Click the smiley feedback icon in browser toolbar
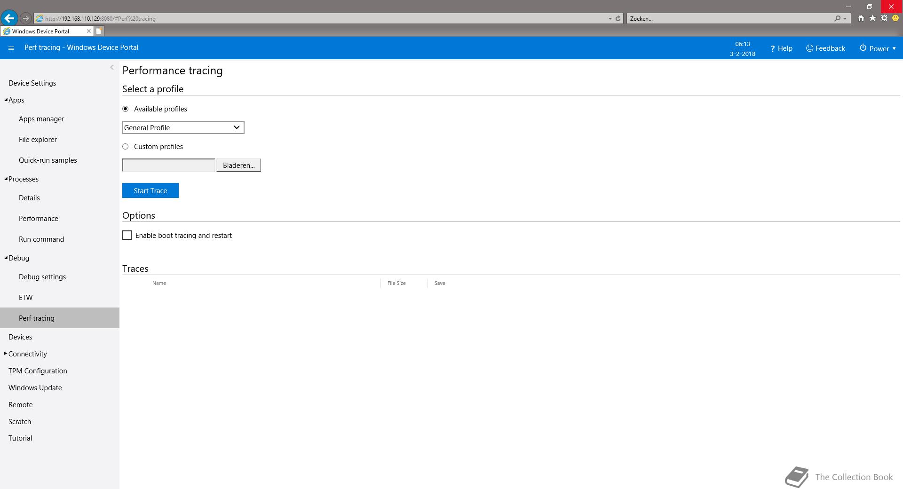Viewport: 903px width, 489px height. [895, 18]
